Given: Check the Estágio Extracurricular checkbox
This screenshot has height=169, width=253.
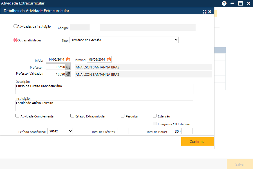Looking at the screenshot, I should coord(72,116).
